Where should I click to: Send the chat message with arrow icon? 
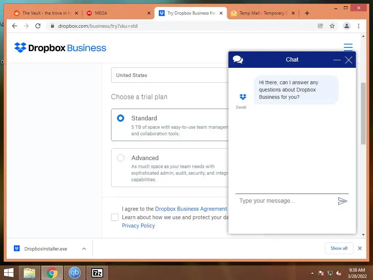point(342,201)
